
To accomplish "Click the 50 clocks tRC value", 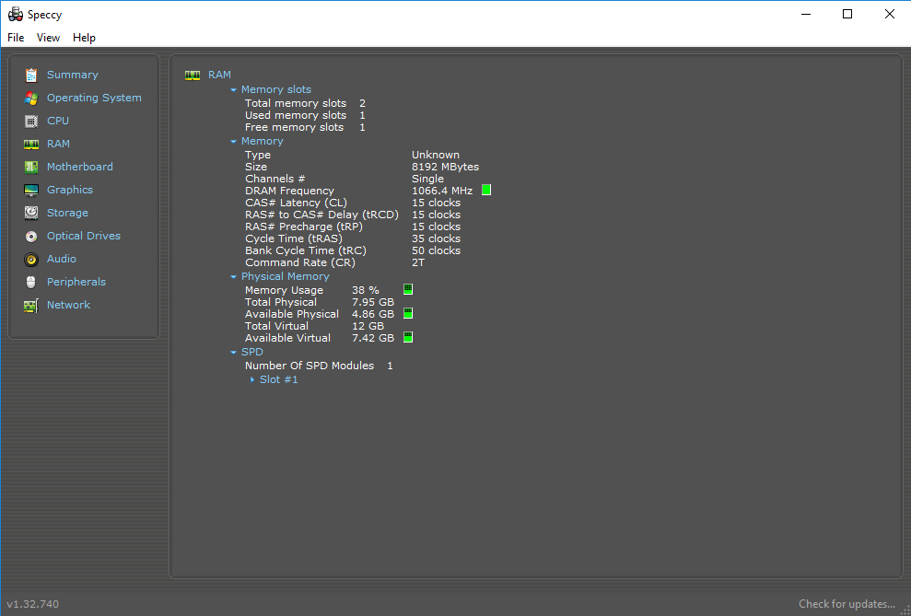I will [x=437, y=250].
